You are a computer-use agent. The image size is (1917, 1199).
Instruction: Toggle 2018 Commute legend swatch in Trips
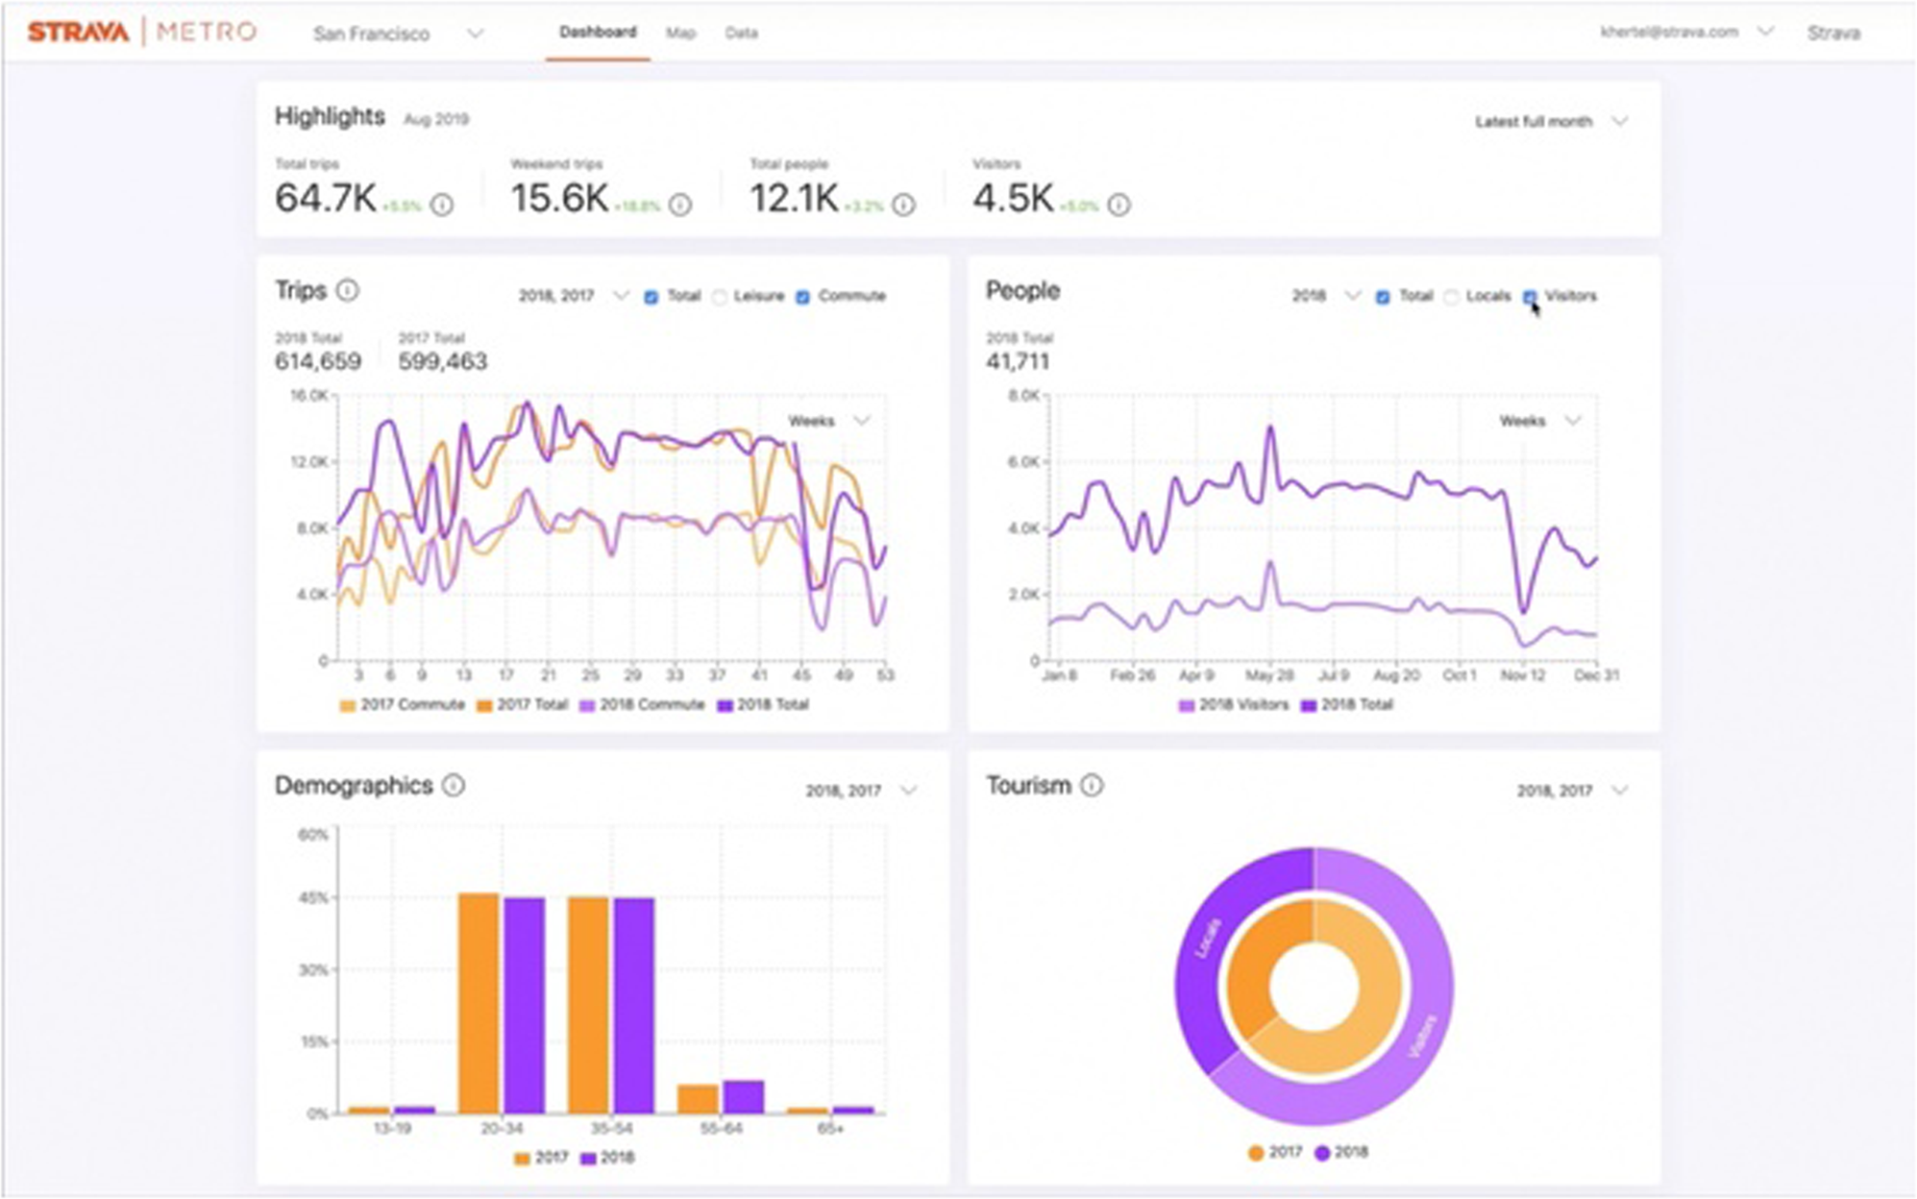[587, 706]
